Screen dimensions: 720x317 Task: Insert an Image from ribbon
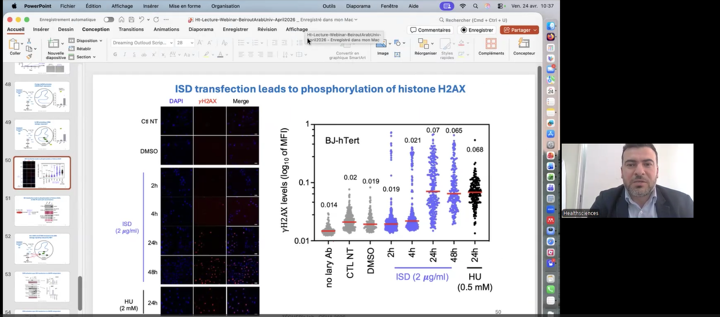[383, 47]
